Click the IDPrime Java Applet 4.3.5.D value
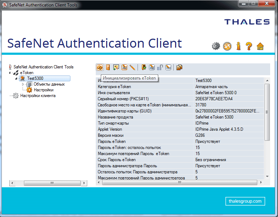 219,129
